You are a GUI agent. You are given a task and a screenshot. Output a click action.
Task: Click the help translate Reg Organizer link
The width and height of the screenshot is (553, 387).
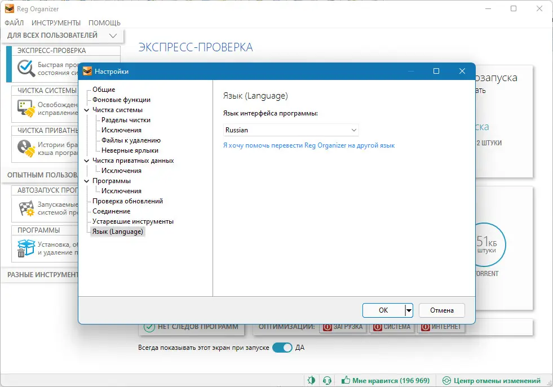point(309,145)
